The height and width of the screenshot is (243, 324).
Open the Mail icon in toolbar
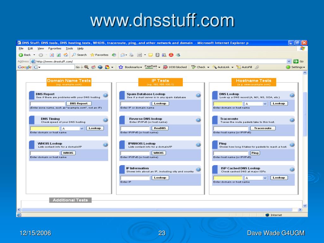(x=123, y=55)
